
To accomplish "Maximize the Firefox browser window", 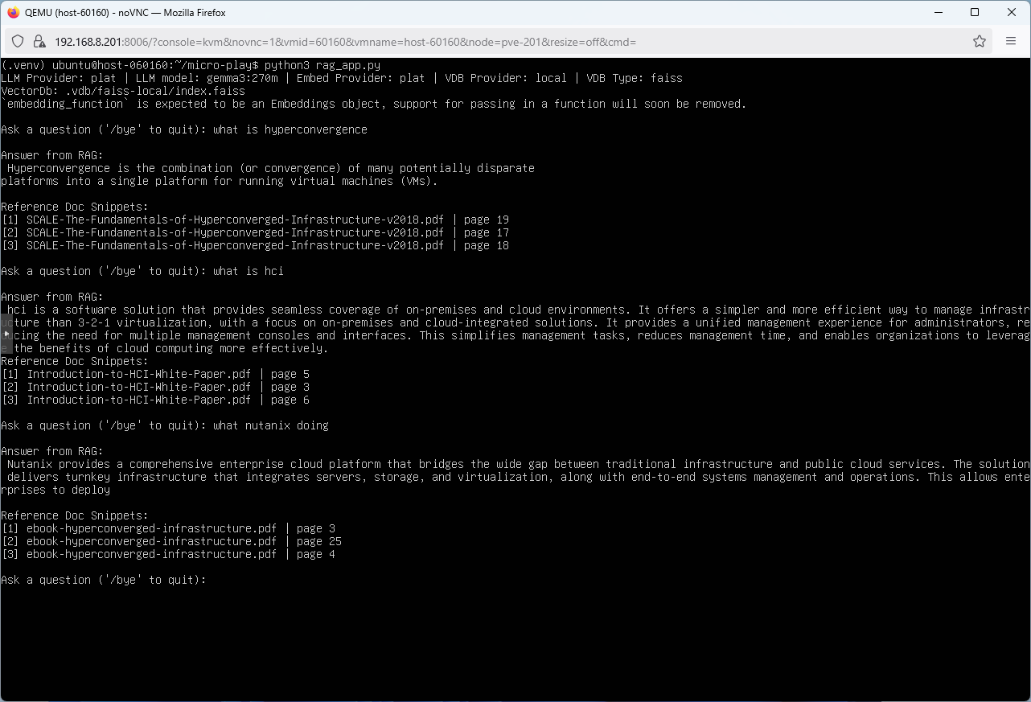I will click(974, 12).
